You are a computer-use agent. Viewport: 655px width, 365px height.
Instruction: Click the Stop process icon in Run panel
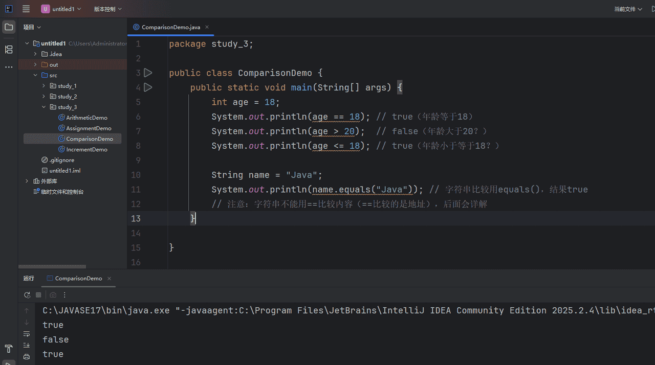coord(38,295)
